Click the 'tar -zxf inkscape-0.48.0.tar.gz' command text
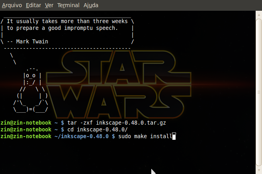This screenshot has width=262, height=174. [x=117, y=123]
